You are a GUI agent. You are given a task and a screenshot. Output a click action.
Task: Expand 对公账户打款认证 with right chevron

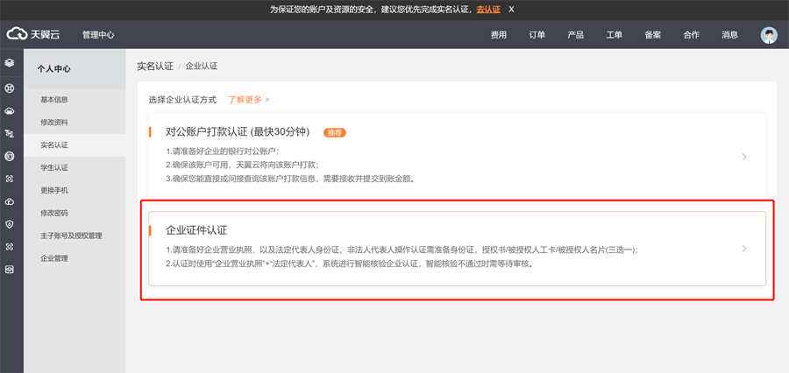[x=744, y=157]
